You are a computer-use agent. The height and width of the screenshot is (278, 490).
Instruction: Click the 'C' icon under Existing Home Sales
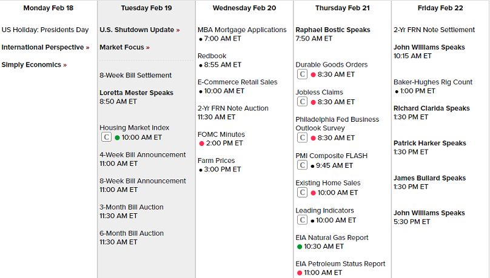click(x=301, y=193)
